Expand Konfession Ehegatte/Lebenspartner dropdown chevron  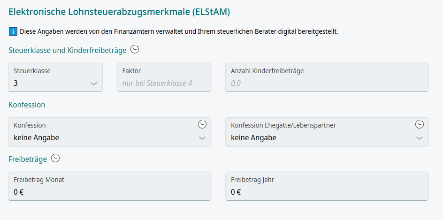(x=420, y=138)
